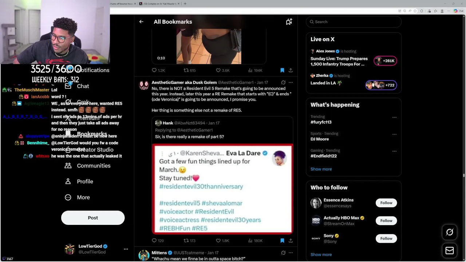Screen dimensions: 466x262
Task: Open the Grok floating button
Action: [450, 232]
